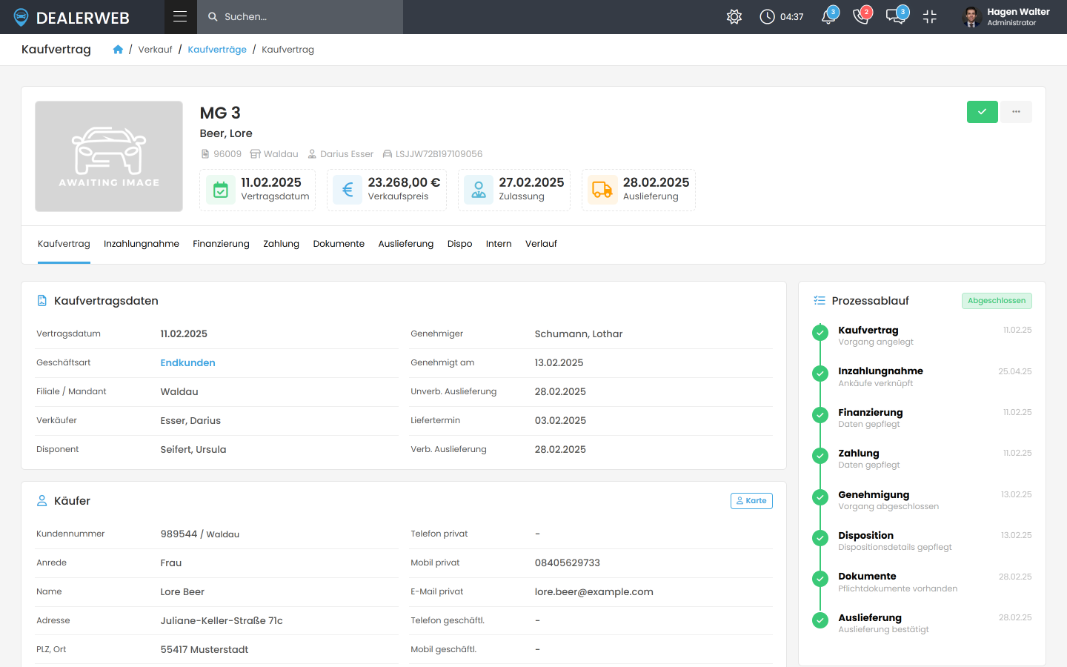Click the Kaufverträge breadcrumb link

pyautogui.click(x=217, y=50)
